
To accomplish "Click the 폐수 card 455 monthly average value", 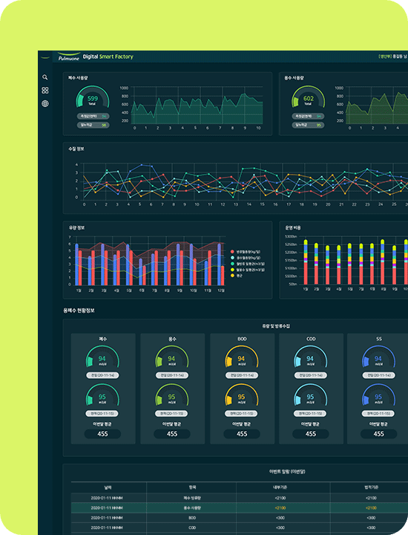I will (102, 434).
